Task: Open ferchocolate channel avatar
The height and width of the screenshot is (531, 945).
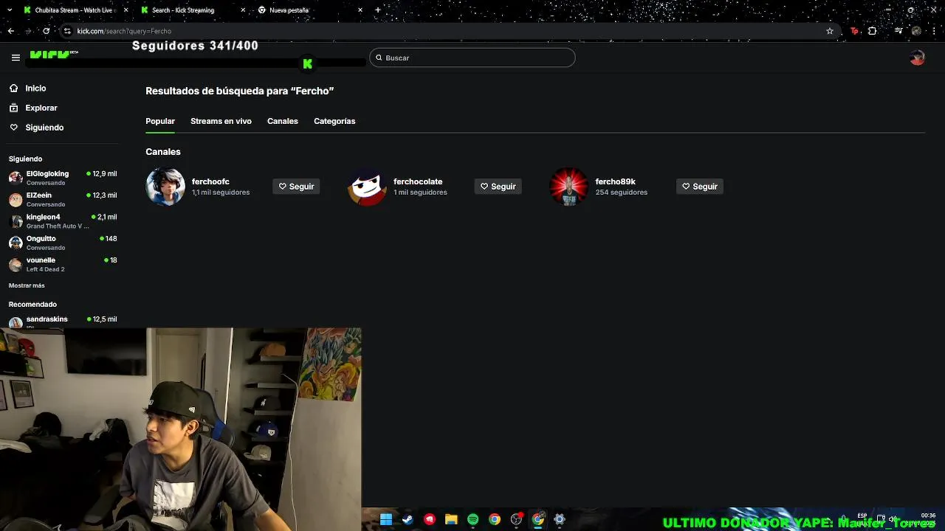Action: pyautogui.click(x=367, y=187)
